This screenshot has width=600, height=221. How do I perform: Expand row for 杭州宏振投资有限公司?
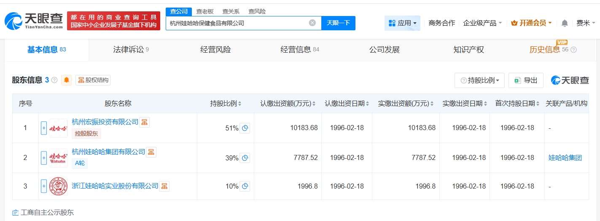(44, 128)
